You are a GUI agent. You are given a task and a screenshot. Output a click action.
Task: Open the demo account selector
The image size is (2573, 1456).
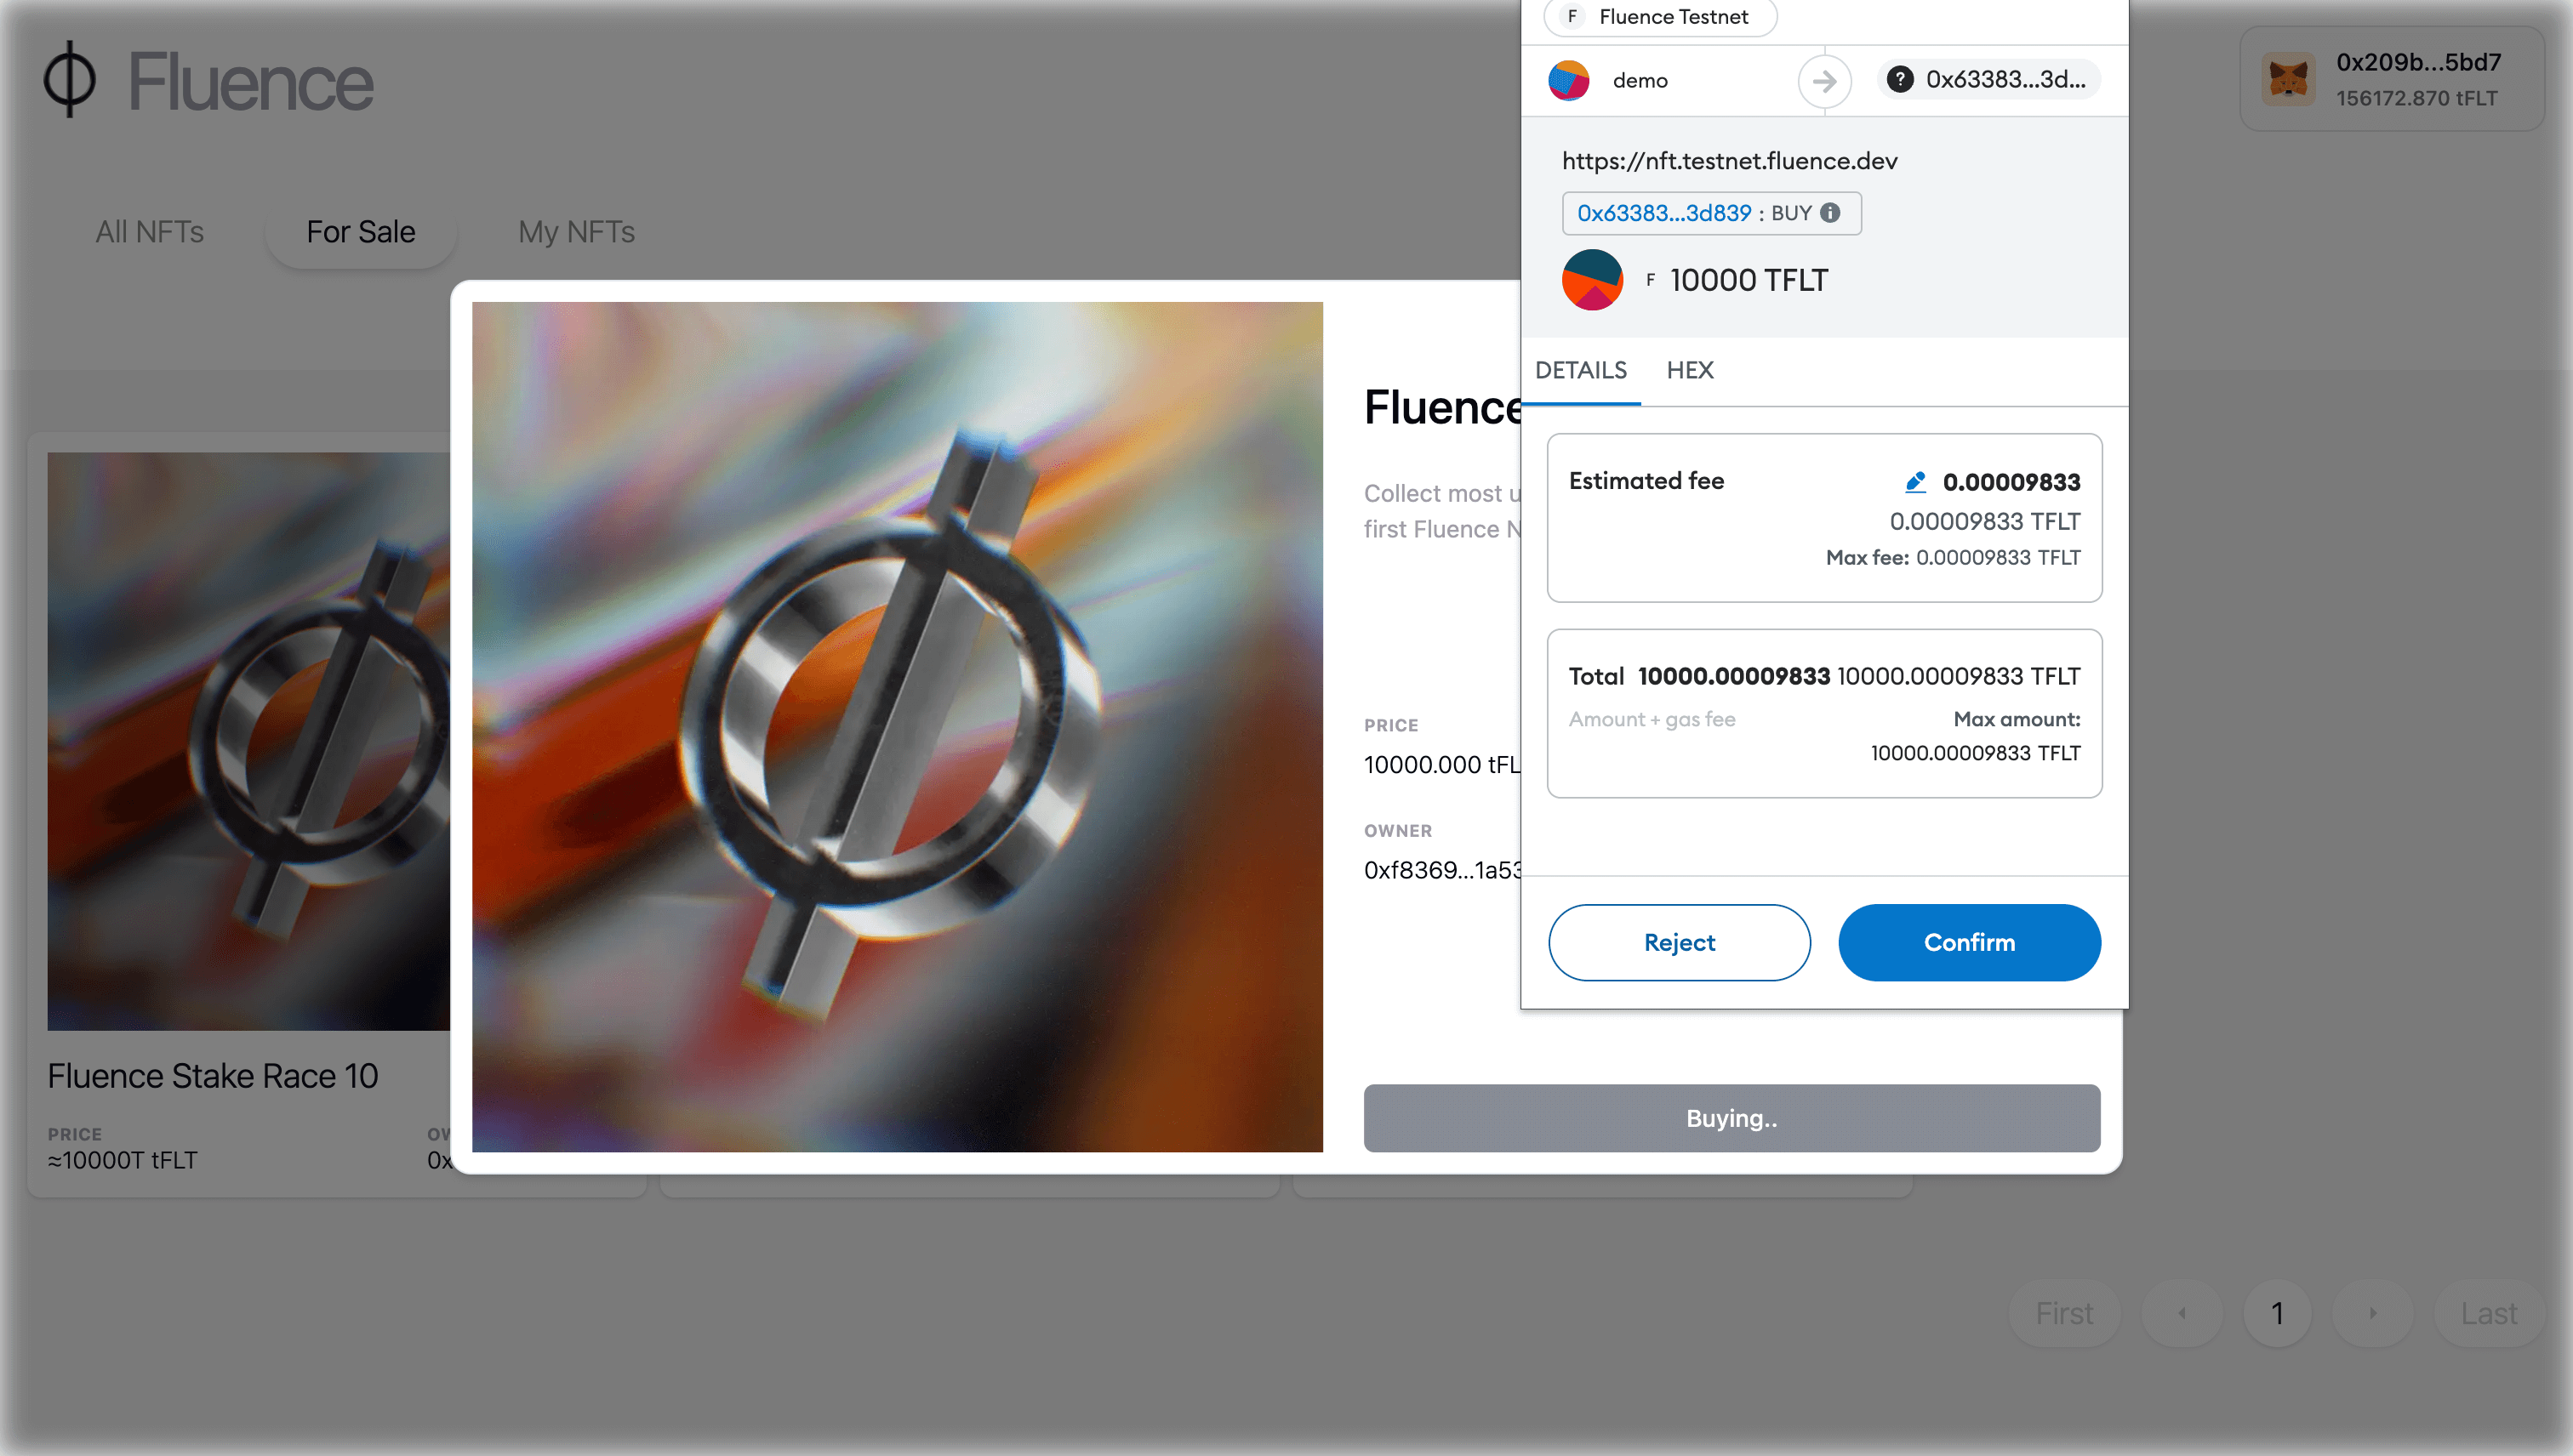coord(1639,81)
